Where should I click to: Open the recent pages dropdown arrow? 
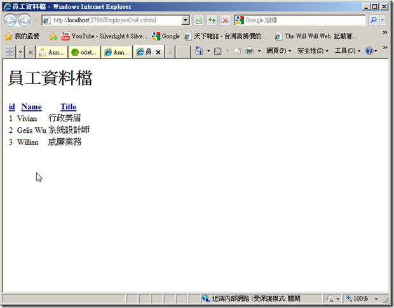tap(36, 20)
